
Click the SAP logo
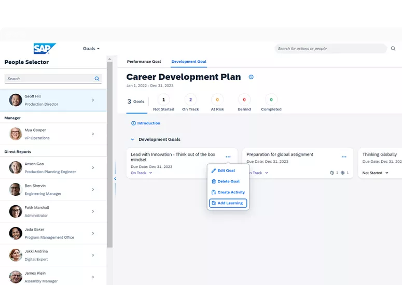(44, 49)
